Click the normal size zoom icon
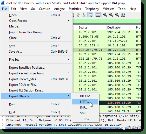 117,15
